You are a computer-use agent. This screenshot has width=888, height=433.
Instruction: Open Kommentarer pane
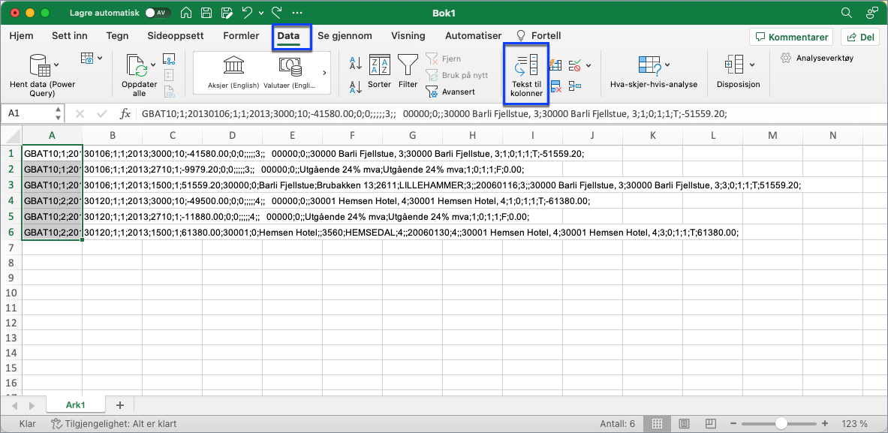[x=791, y=38]
